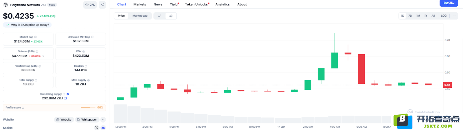This screenshot has height=130, width=463.
Task: Set chart range to 1M
Action: (418, 16)
